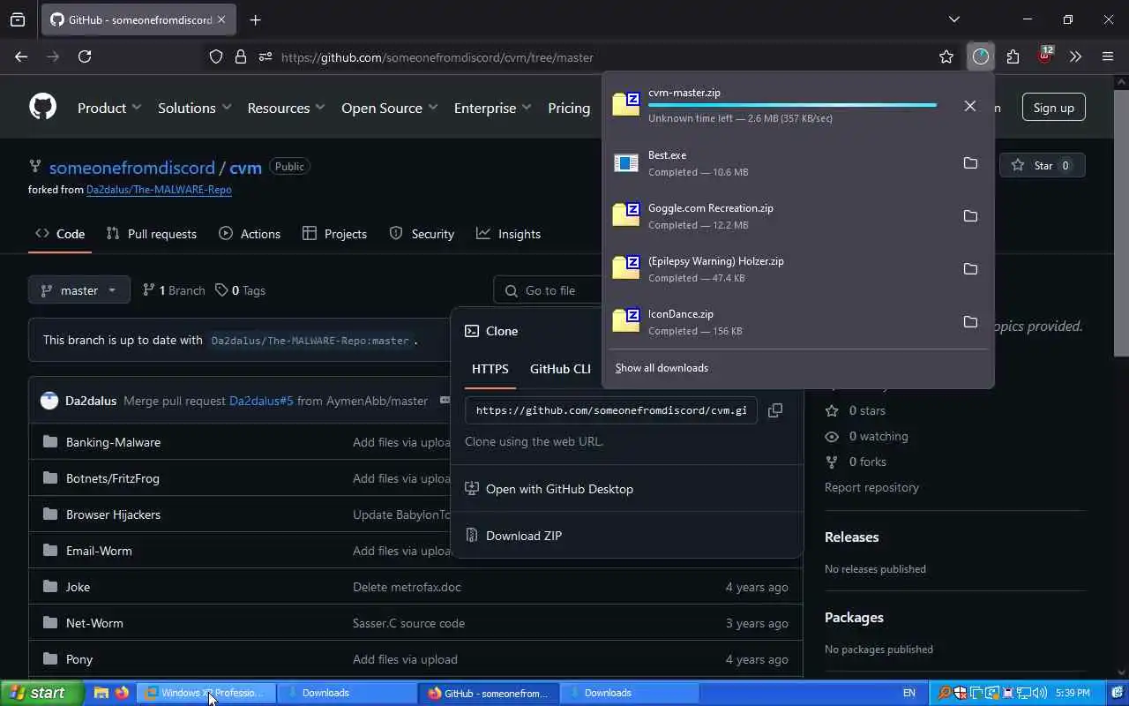Switch to the Actions tab
The width and height of the screenshot is (1129, 706).
pos(250,234)
